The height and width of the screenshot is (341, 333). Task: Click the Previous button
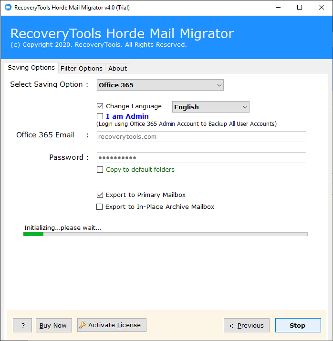247,325
